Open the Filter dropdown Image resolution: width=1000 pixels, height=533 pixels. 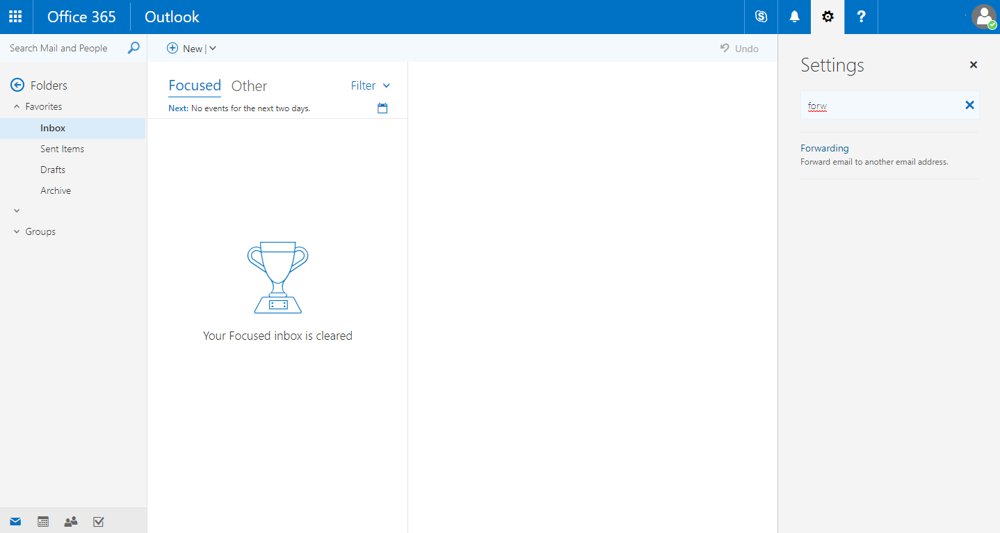[371, 85]
